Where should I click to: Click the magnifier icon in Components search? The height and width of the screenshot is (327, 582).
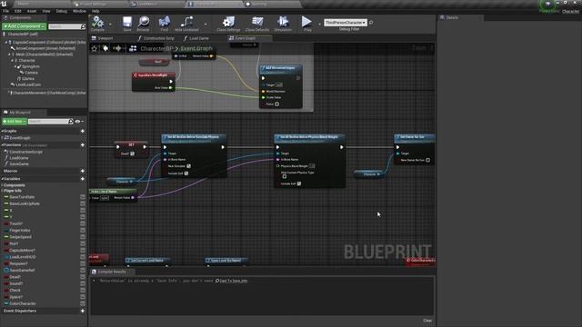[83, 26]
